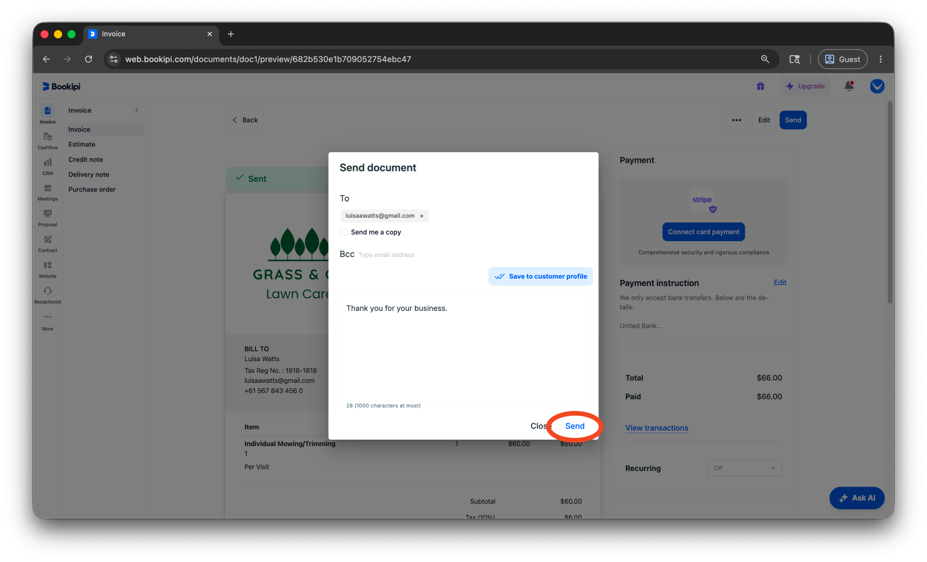Click the browser forward arrow

coord(67,59)
